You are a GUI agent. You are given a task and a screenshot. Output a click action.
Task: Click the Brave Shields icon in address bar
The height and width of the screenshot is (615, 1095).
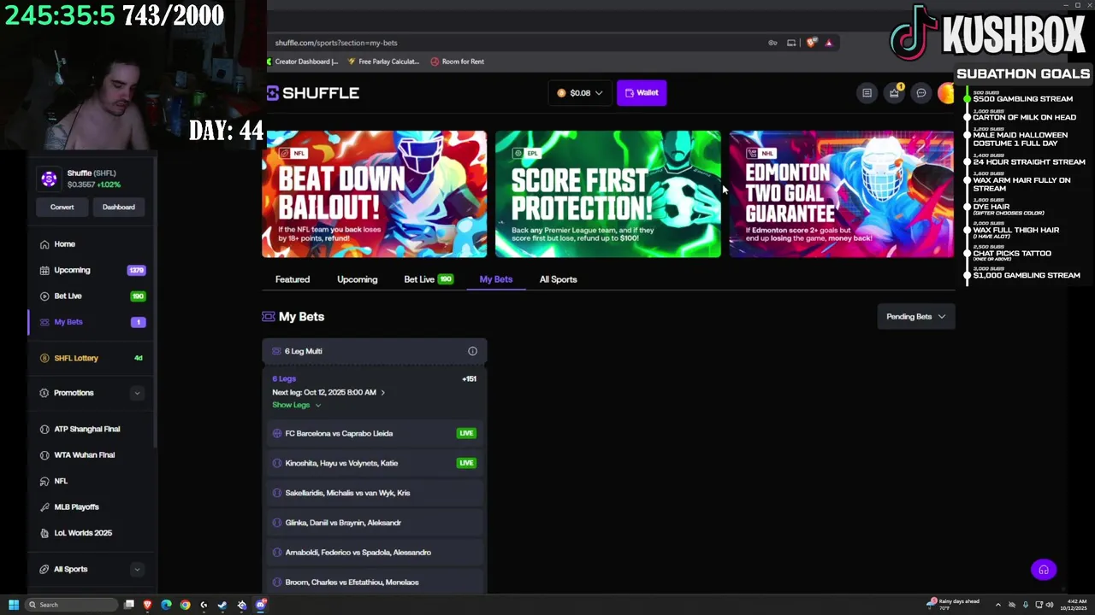tap(811, 43)
